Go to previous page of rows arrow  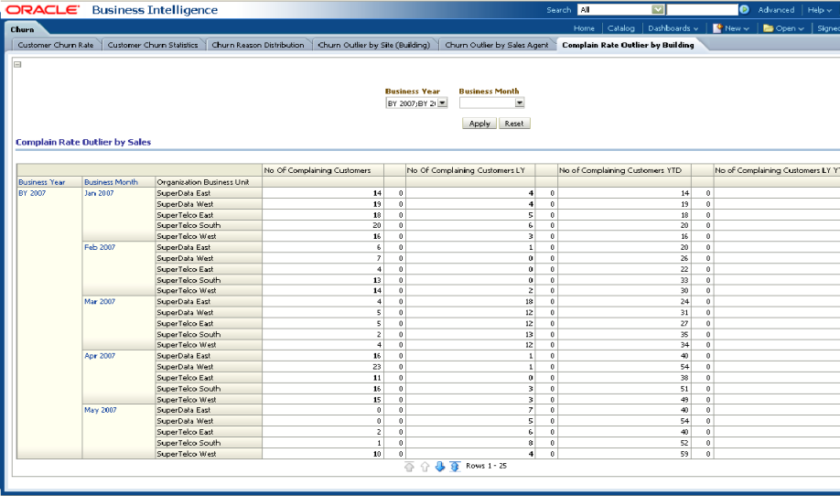coord(425,467)
